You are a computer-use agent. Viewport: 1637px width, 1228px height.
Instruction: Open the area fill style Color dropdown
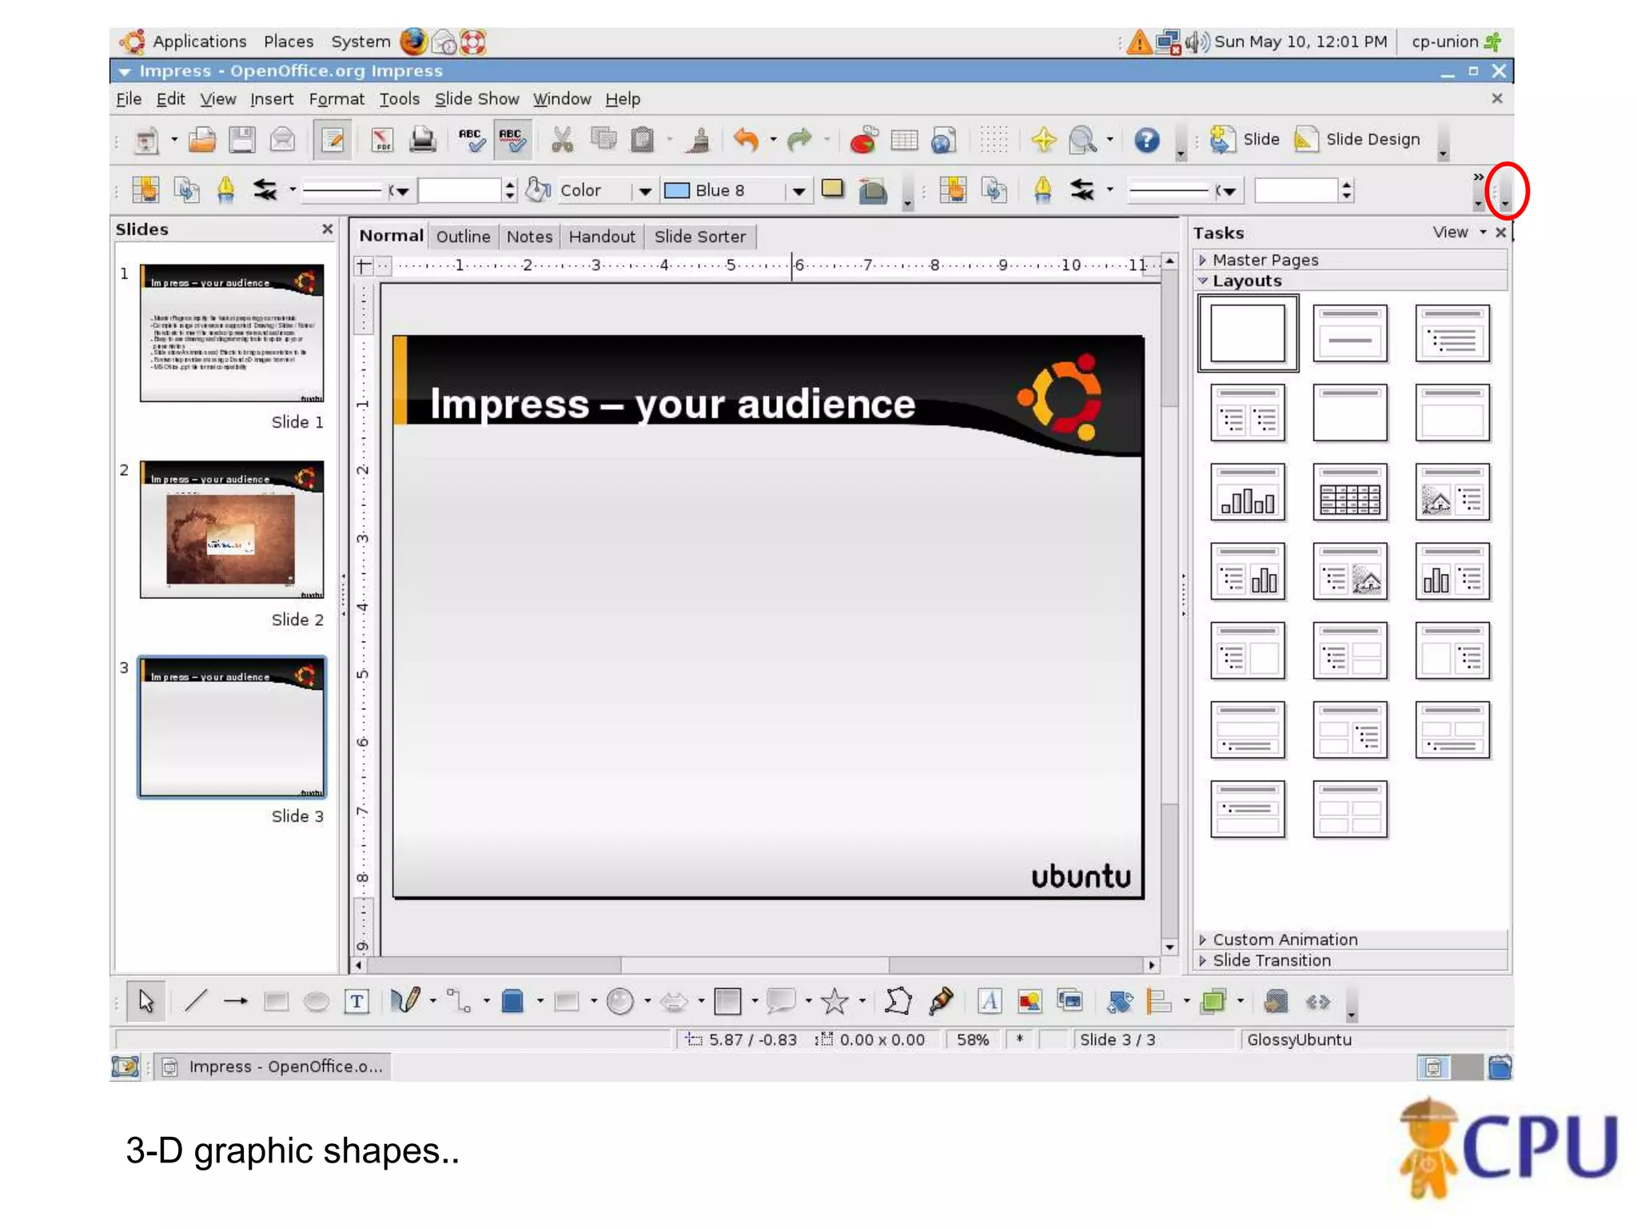pyautogui.click(x=644, y=191)
